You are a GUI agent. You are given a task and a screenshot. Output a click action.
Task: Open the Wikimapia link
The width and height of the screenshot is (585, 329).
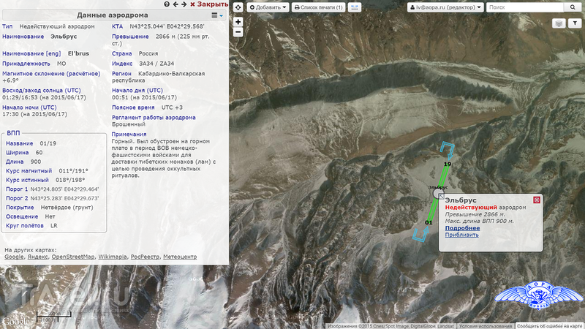point(113,257)
